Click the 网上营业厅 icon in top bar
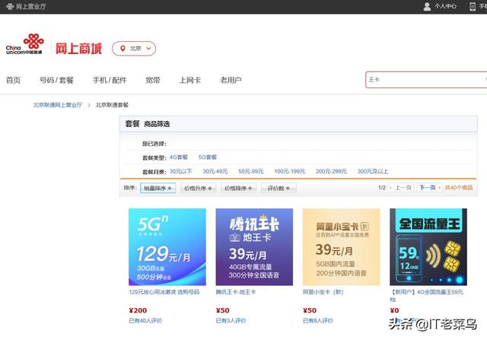This screenshot has height=340, width=487. (10, 6)
